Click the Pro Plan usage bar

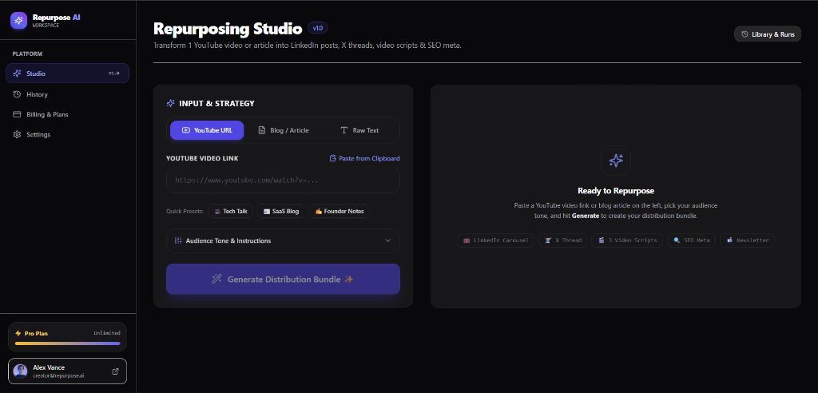coord(68,343)
